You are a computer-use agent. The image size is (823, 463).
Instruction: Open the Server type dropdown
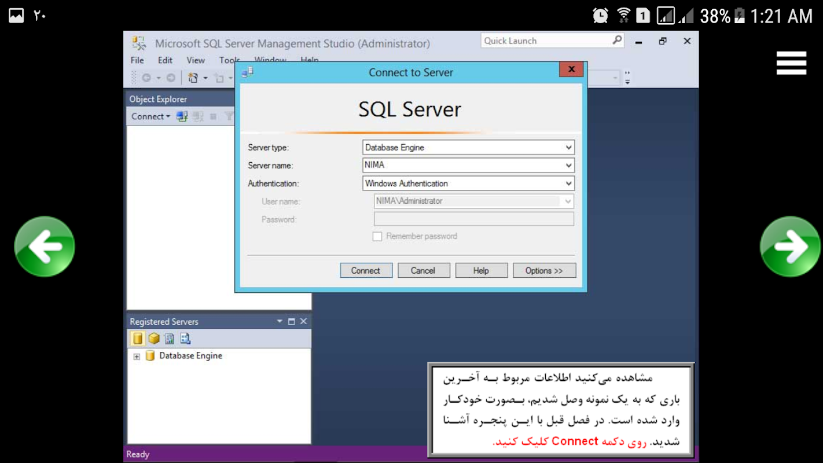click(x=568, y=148)
